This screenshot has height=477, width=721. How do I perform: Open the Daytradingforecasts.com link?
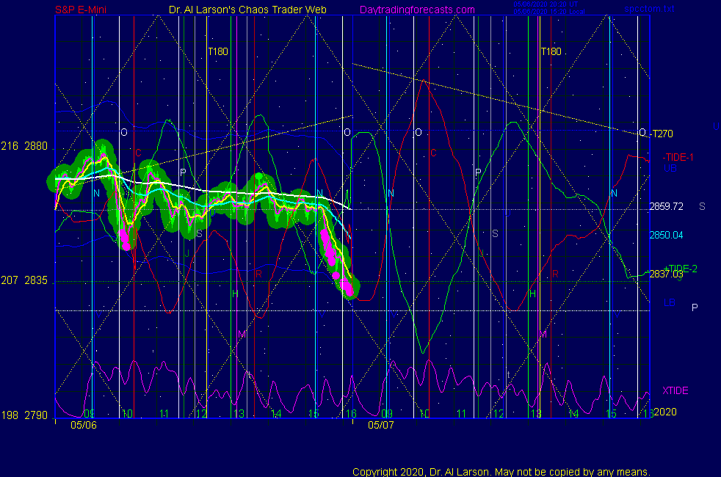[x=416, y=10]
